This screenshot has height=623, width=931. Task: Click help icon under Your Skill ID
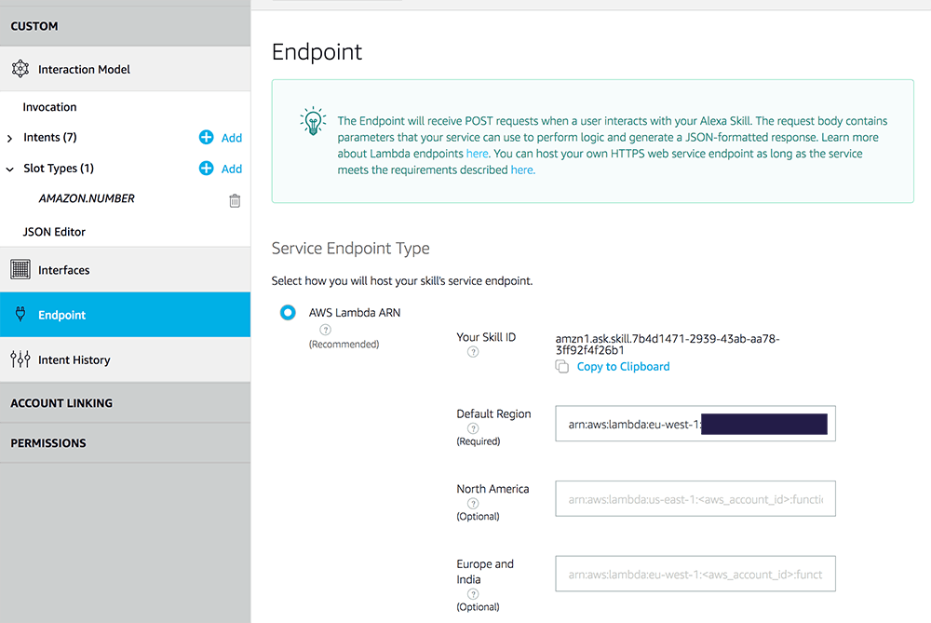[473, 352]
